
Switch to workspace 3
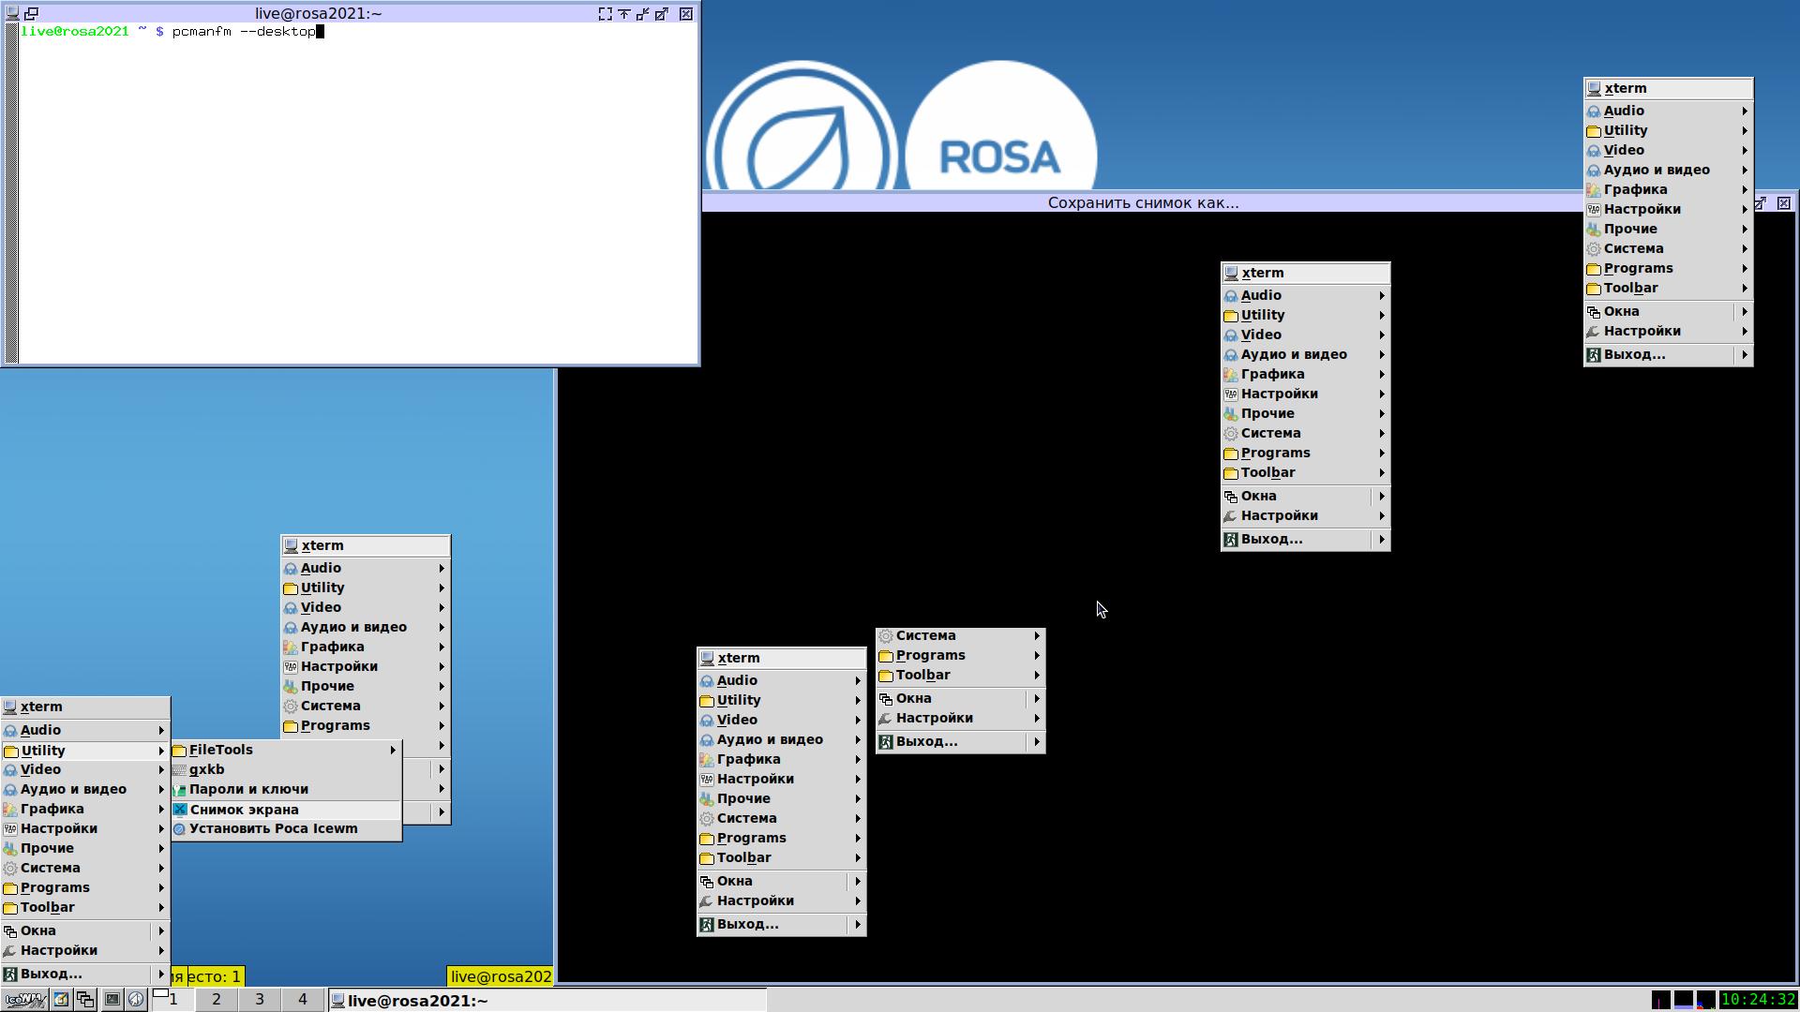click(x=260, y=999)
